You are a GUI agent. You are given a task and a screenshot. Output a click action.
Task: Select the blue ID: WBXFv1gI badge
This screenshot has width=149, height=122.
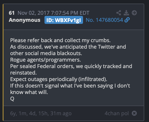point(64,20)
